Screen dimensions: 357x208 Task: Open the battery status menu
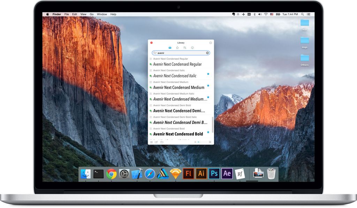(x=278, y=14)
